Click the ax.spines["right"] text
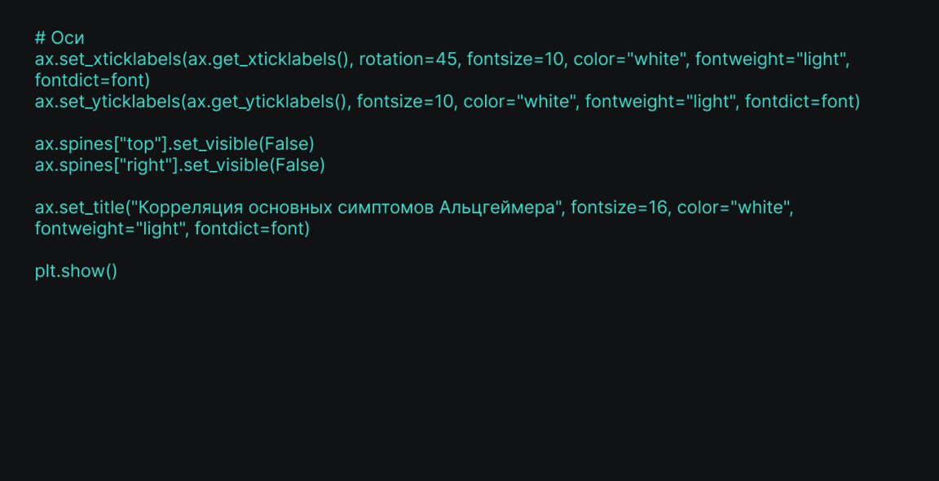 click(105, 165)
